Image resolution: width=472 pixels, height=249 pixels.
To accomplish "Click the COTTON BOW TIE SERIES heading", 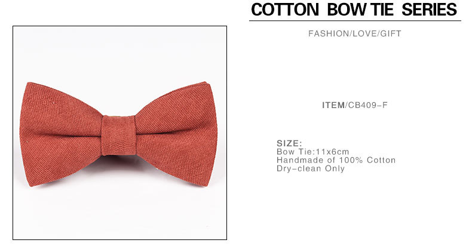I will (354, 10).
